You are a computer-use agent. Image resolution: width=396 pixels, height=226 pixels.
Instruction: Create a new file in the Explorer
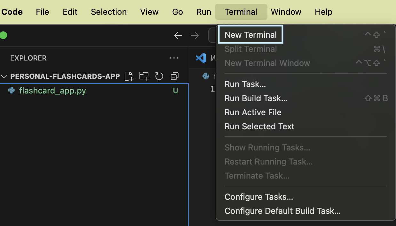pyautogui.click(x=129, y=76)
